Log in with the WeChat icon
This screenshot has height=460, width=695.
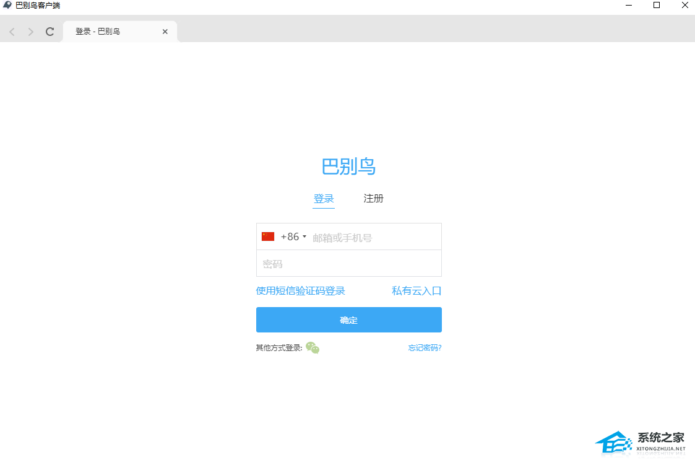pyautogui.click(x=313, y=348)
